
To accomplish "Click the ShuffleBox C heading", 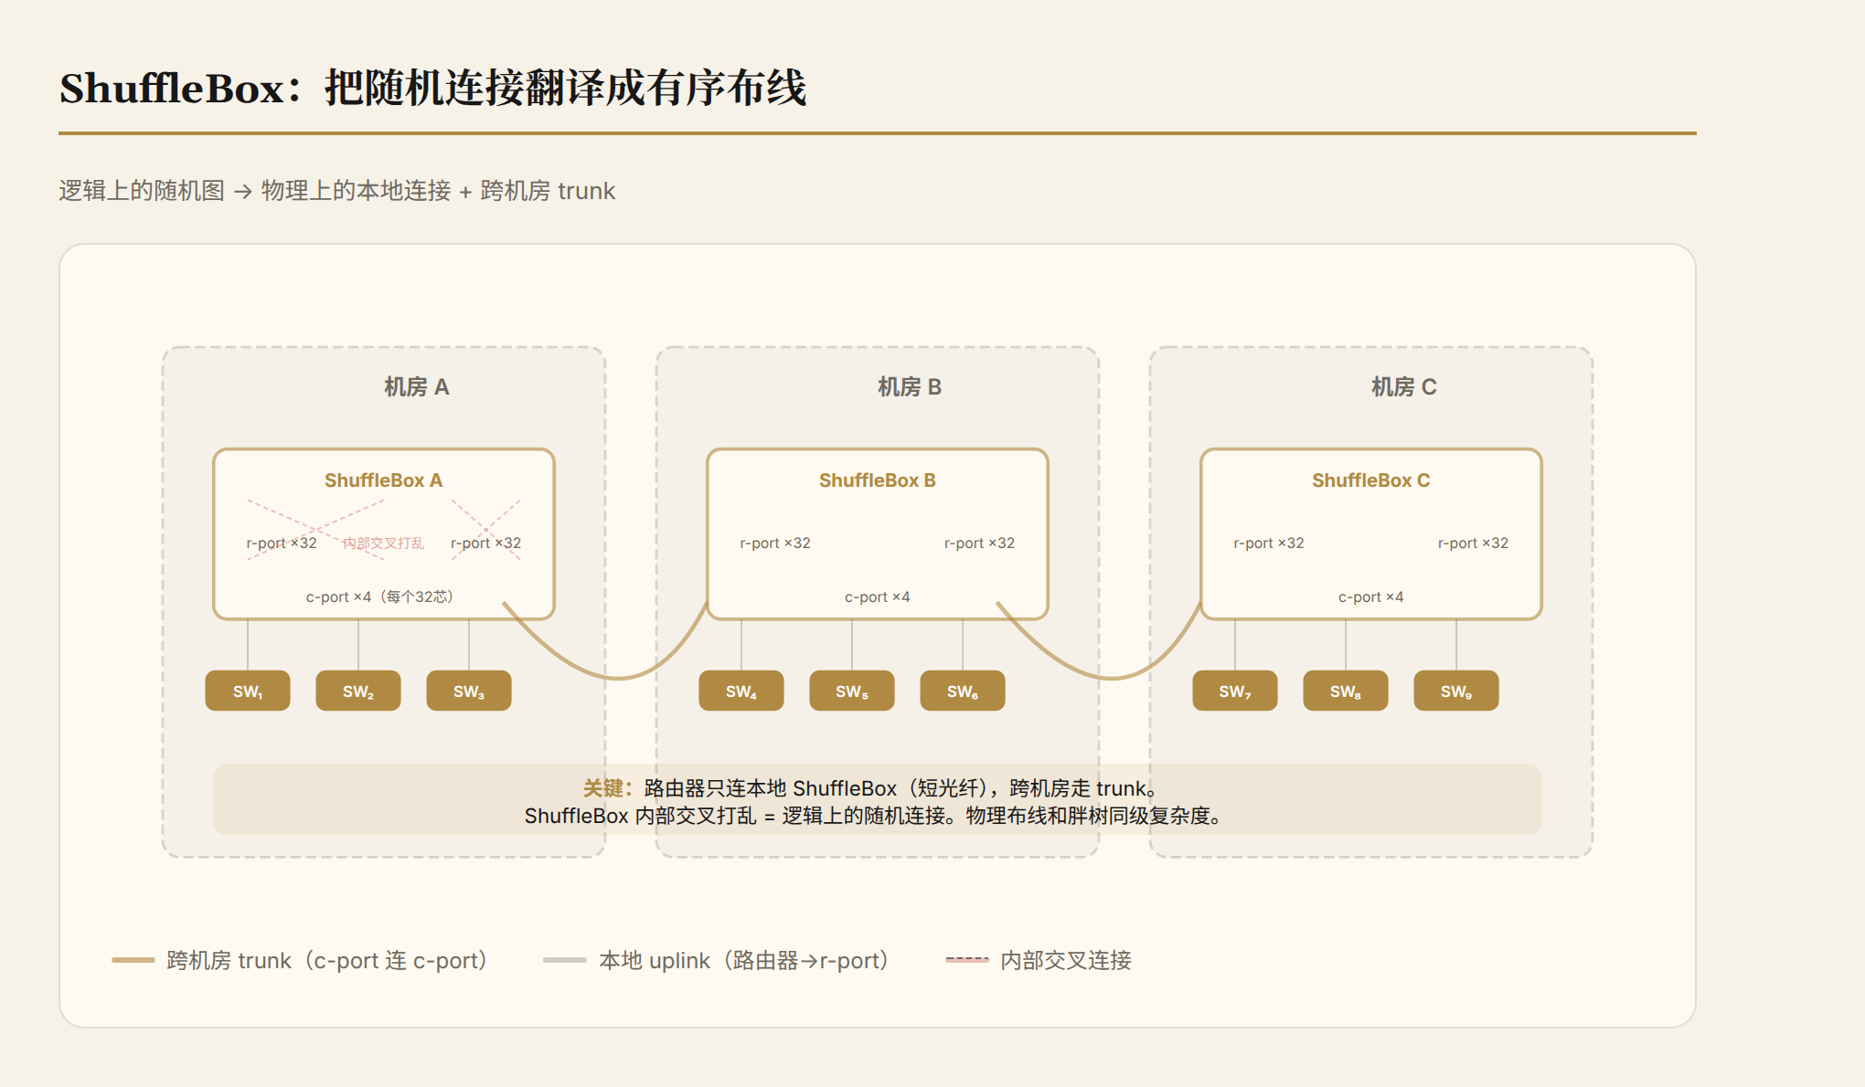I will coord(1371,480).
